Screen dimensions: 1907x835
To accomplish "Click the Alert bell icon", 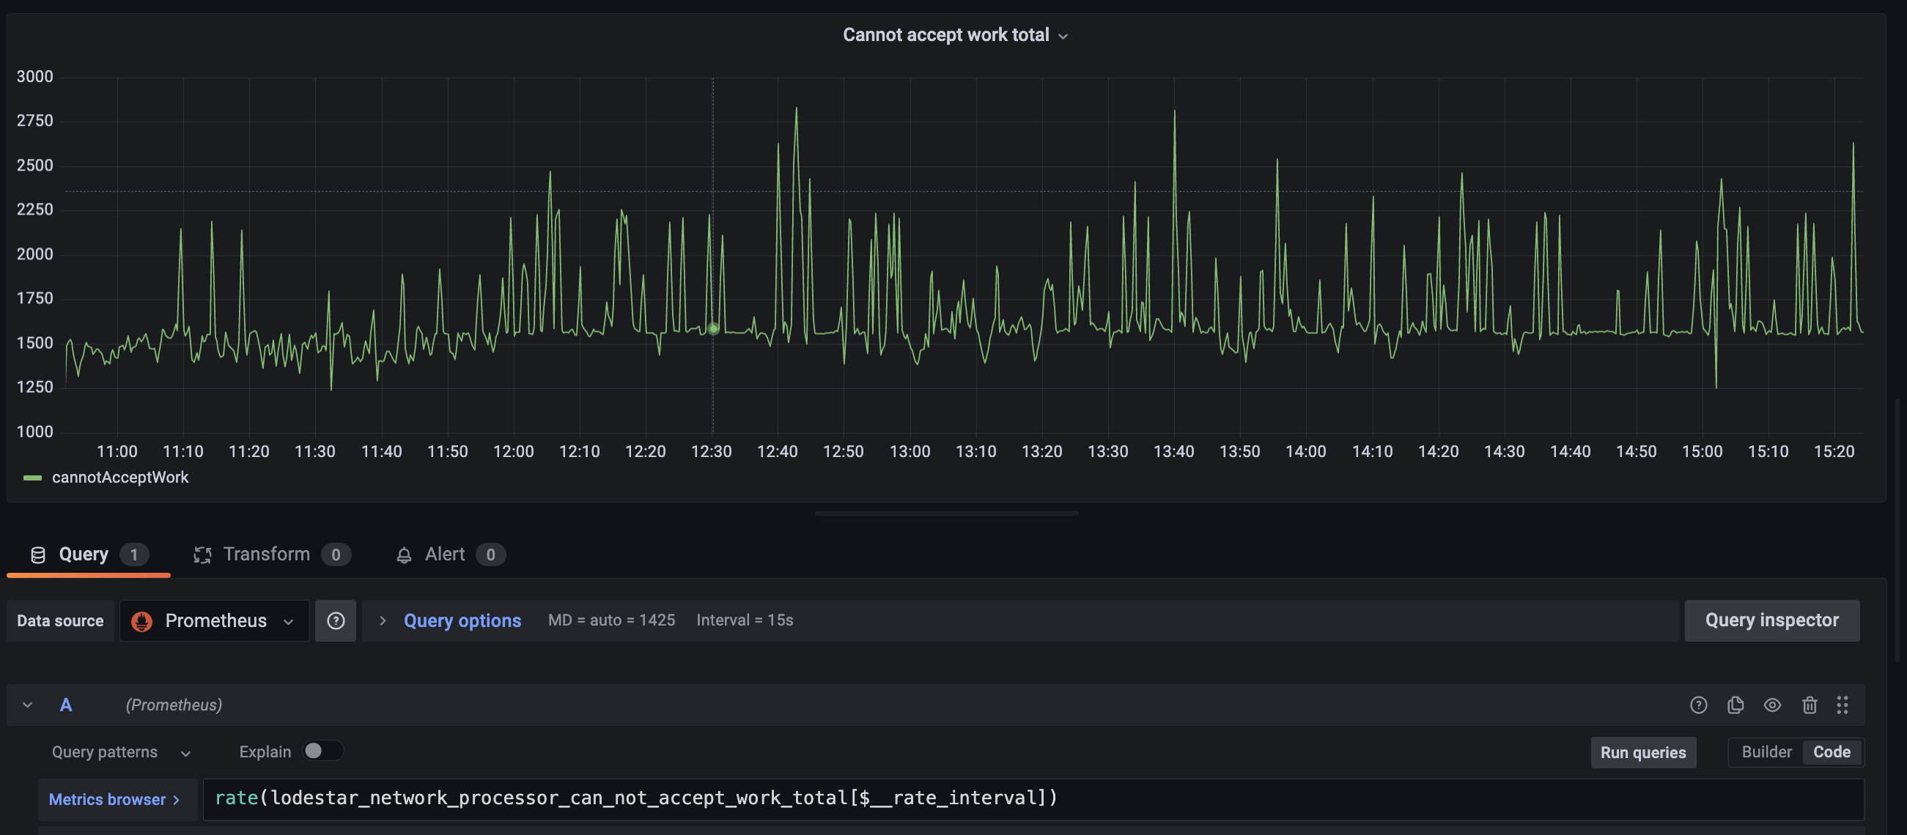I will [404, 555].
